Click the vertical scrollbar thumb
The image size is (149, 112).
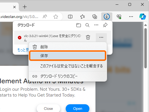[x=145, y=48]
